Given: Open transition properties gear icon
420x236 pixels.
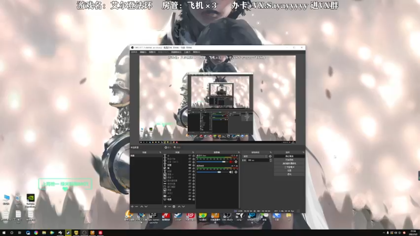Looking at the screenshot, I should click(x=270, y=156).
